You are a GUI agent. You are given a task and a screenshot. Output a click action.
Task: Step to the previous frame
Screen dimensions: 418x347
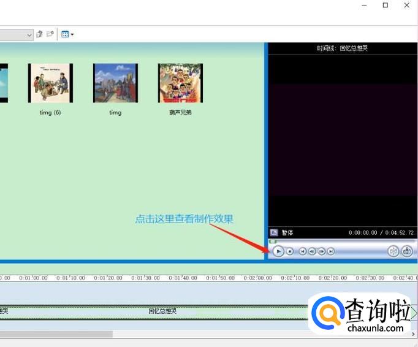point(312,251)
